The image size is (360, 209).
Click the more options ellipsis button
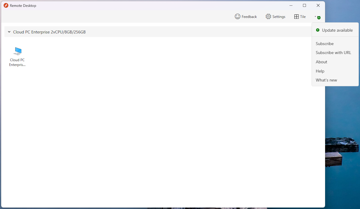pyautogui.click(x=318, y=17)
